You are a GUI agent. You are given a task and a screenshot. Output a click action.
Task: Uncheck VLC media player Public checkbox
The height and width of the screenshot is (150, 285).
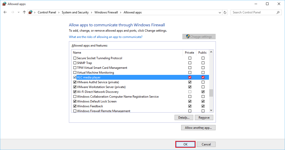[203, 77]
